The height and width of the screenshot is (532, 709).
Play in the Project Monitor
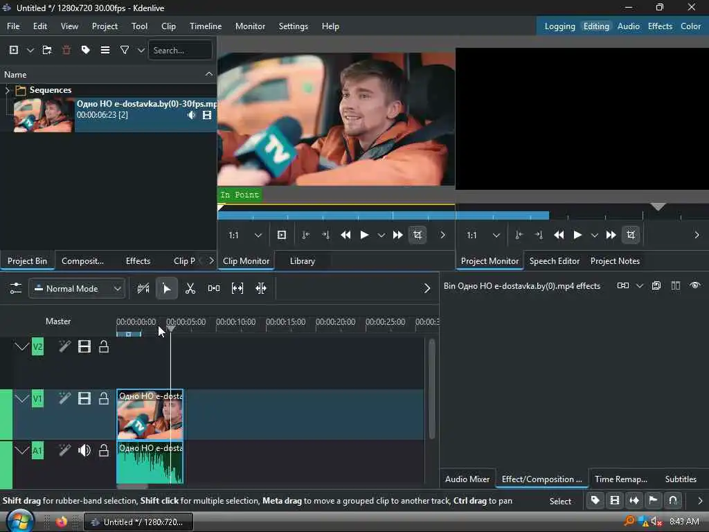[x=577, y=236]
